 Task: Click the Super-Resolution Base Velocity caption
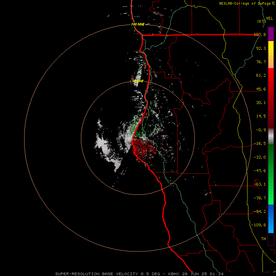(x=140, y=274)
